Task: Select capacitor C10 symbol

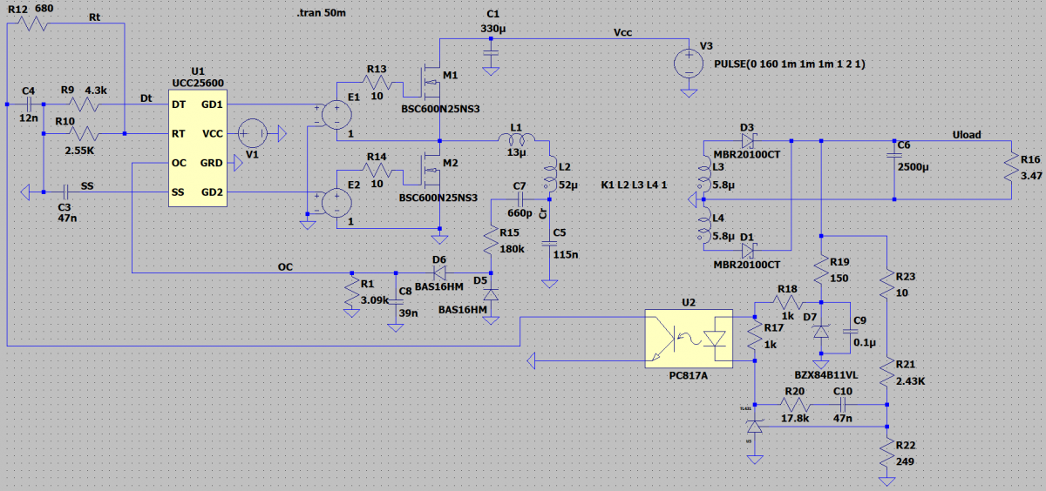Action: (844, 405)
